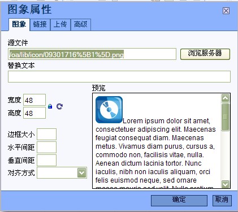This screenshot has height=212, width=238.
Task: Open the 链接 tab
Action: (x=40, y=24)
